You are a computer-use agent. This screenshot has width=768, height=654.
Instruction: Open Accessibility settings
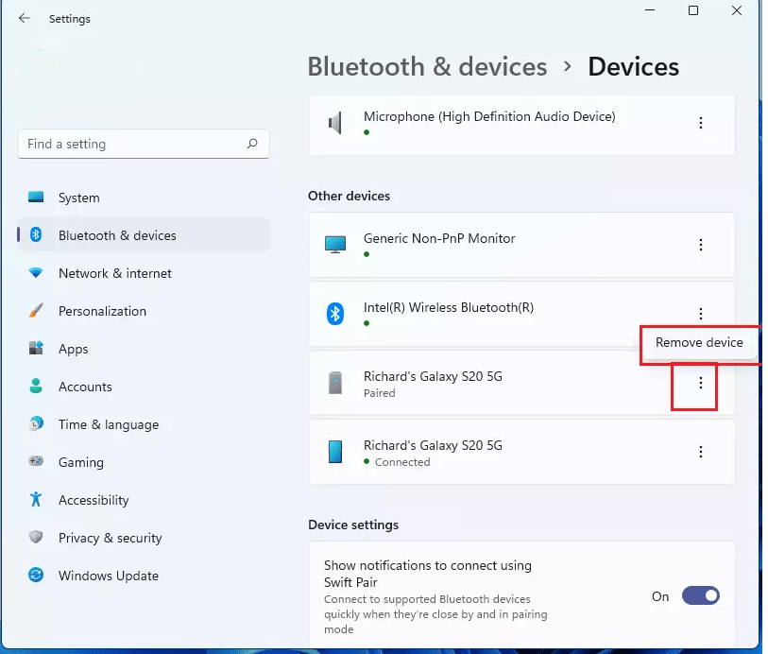click(x=144, y=500)
